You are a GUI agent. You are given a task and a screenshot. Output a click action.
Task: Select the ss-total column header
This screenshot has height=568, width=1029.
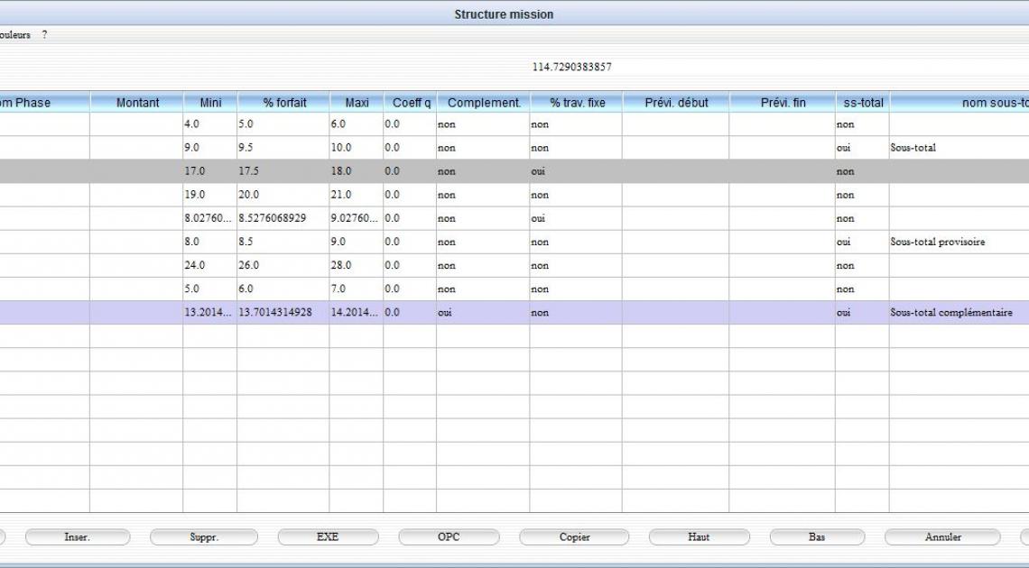click(863, 103)
